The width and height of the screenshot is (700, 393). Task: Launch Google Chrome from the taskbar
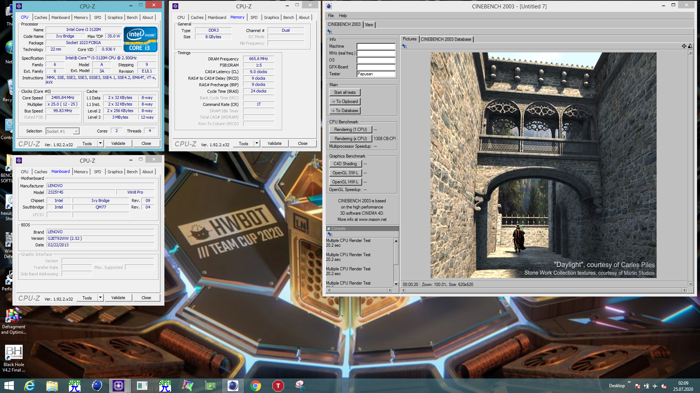(x=256, y=385)
